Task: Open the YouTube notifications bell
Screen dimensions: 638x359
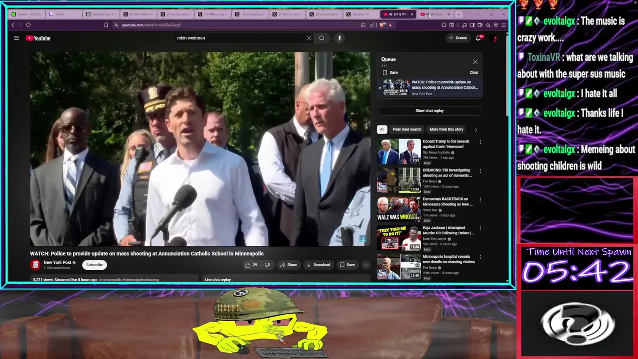Action: pos(478,38)
